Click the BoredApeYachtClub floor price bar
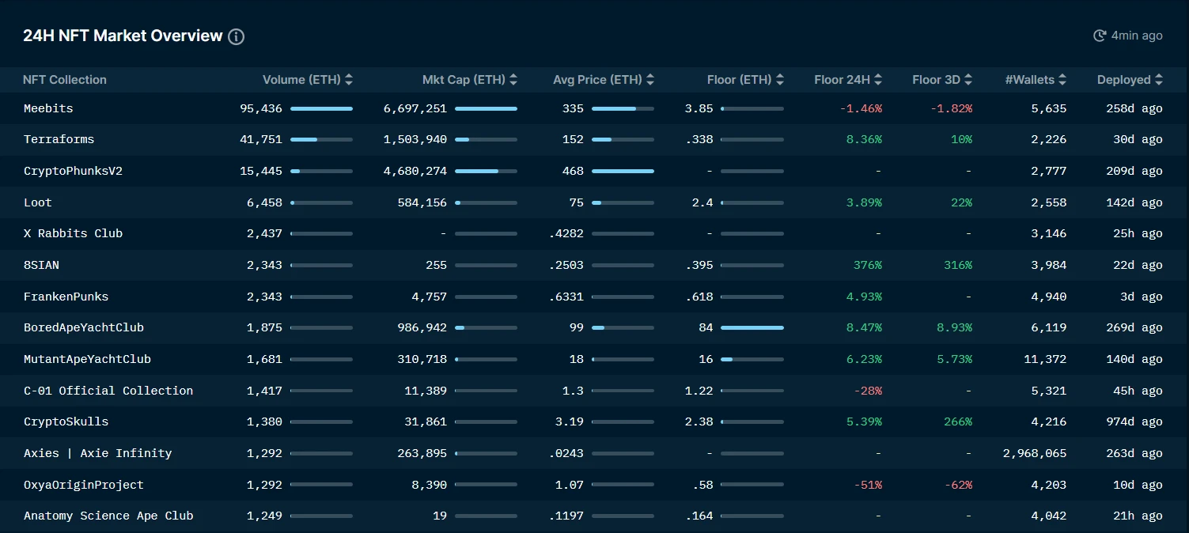 coord(752,327)
